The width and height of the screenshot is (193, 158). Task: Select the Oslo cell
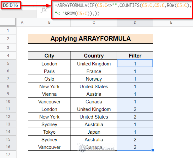click(49, 79)
